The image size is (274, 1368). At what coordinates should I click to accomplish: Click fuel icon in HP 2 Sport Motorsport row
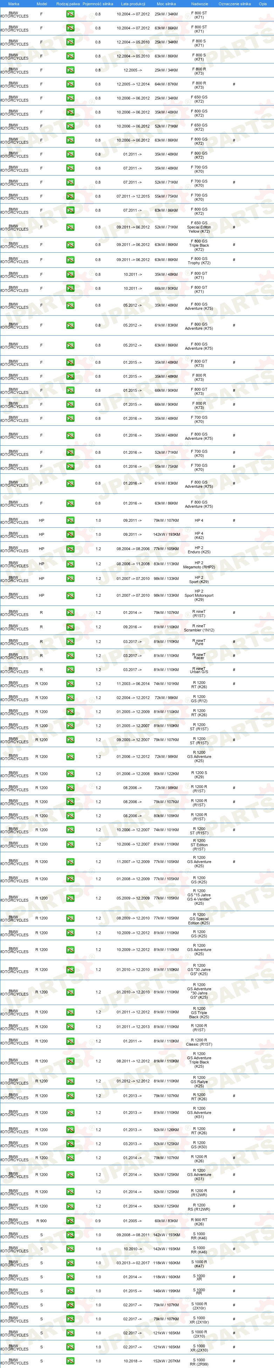point(70,595)
